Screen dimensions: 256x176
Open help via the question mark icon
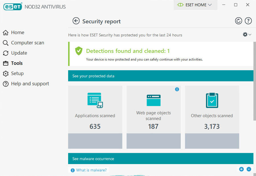click(248, 21)
